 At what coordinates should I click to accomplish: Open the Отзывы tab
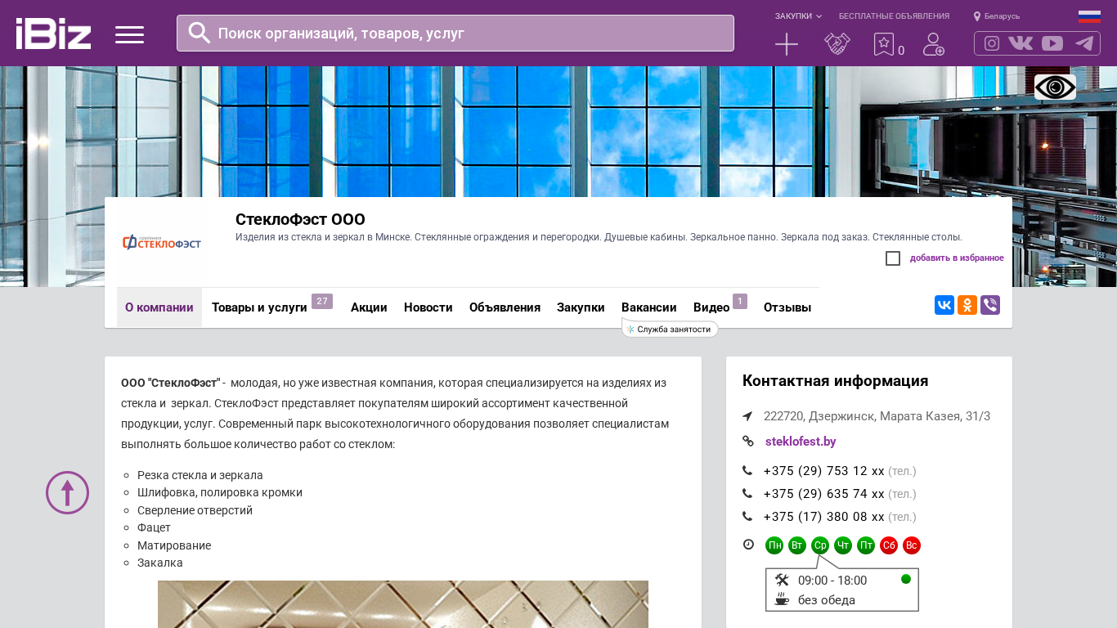pos(787,307)
